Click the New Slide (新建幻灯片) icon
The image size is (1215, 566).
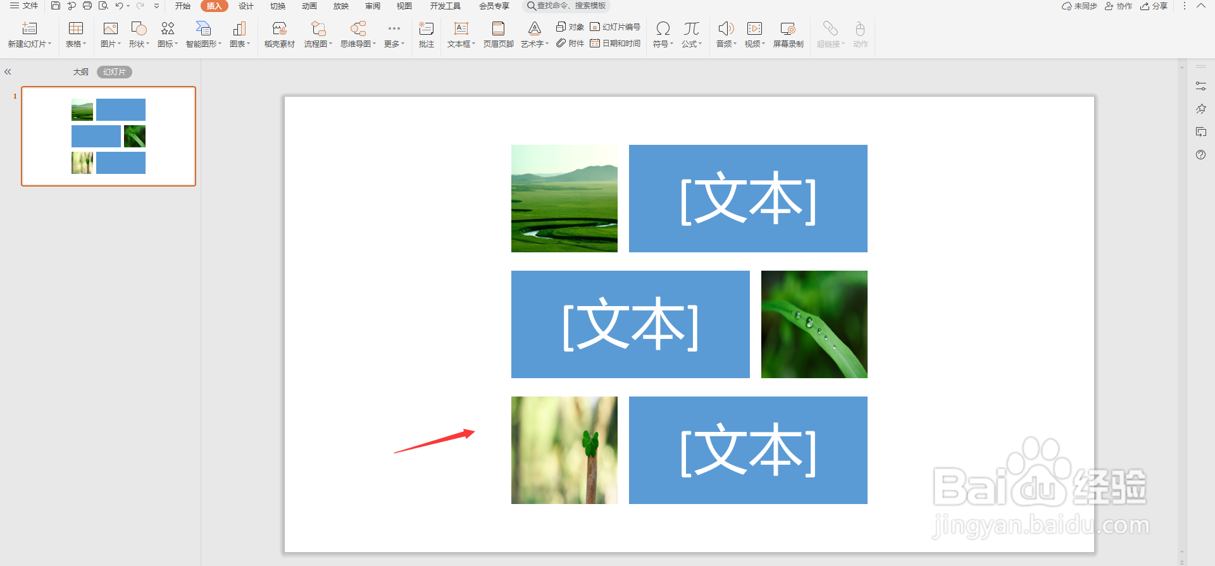(29, 28)
